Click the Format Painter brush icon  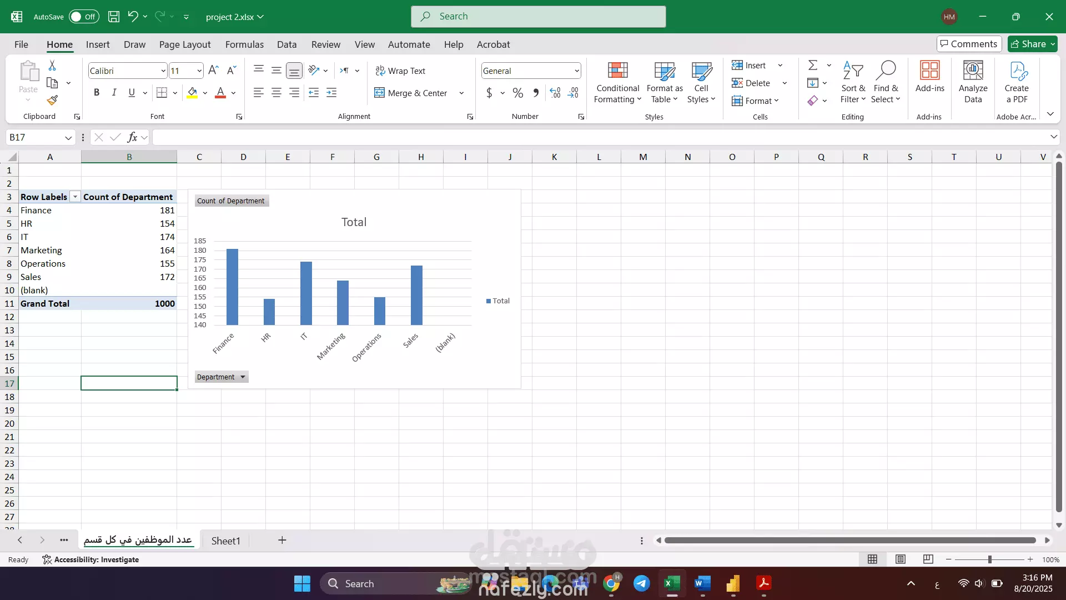pyautogui.click(x=52, y=100)
